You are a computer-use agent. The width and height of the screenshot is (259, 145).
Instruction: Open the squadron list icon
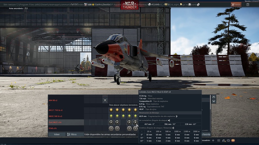219,140
